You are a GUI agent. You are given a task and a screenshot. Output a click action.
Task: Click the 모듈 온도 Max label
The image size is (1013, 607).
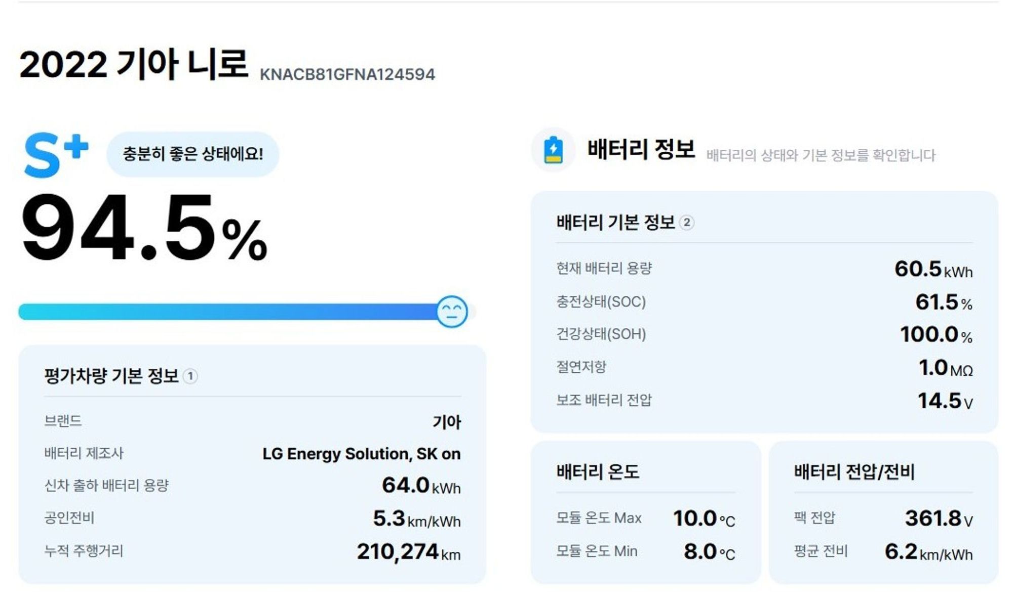click(x=599, y=518)
